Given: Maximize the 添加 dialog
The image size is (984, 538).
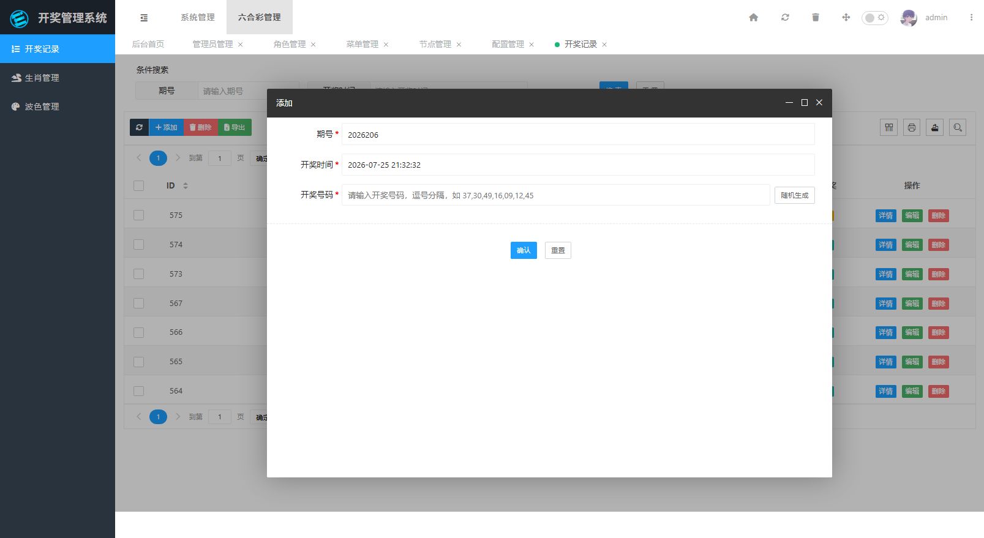Looking at the screenshot, I should pos(805,103).
